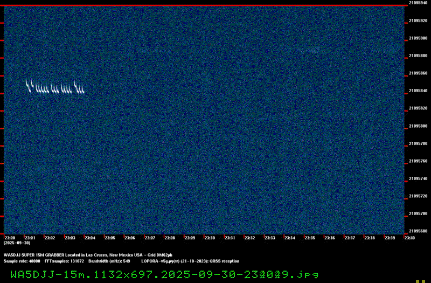Screen dimensions: 431x283
Task: Click the 21095780 frequency label
Action: click(x=418, y=143)
